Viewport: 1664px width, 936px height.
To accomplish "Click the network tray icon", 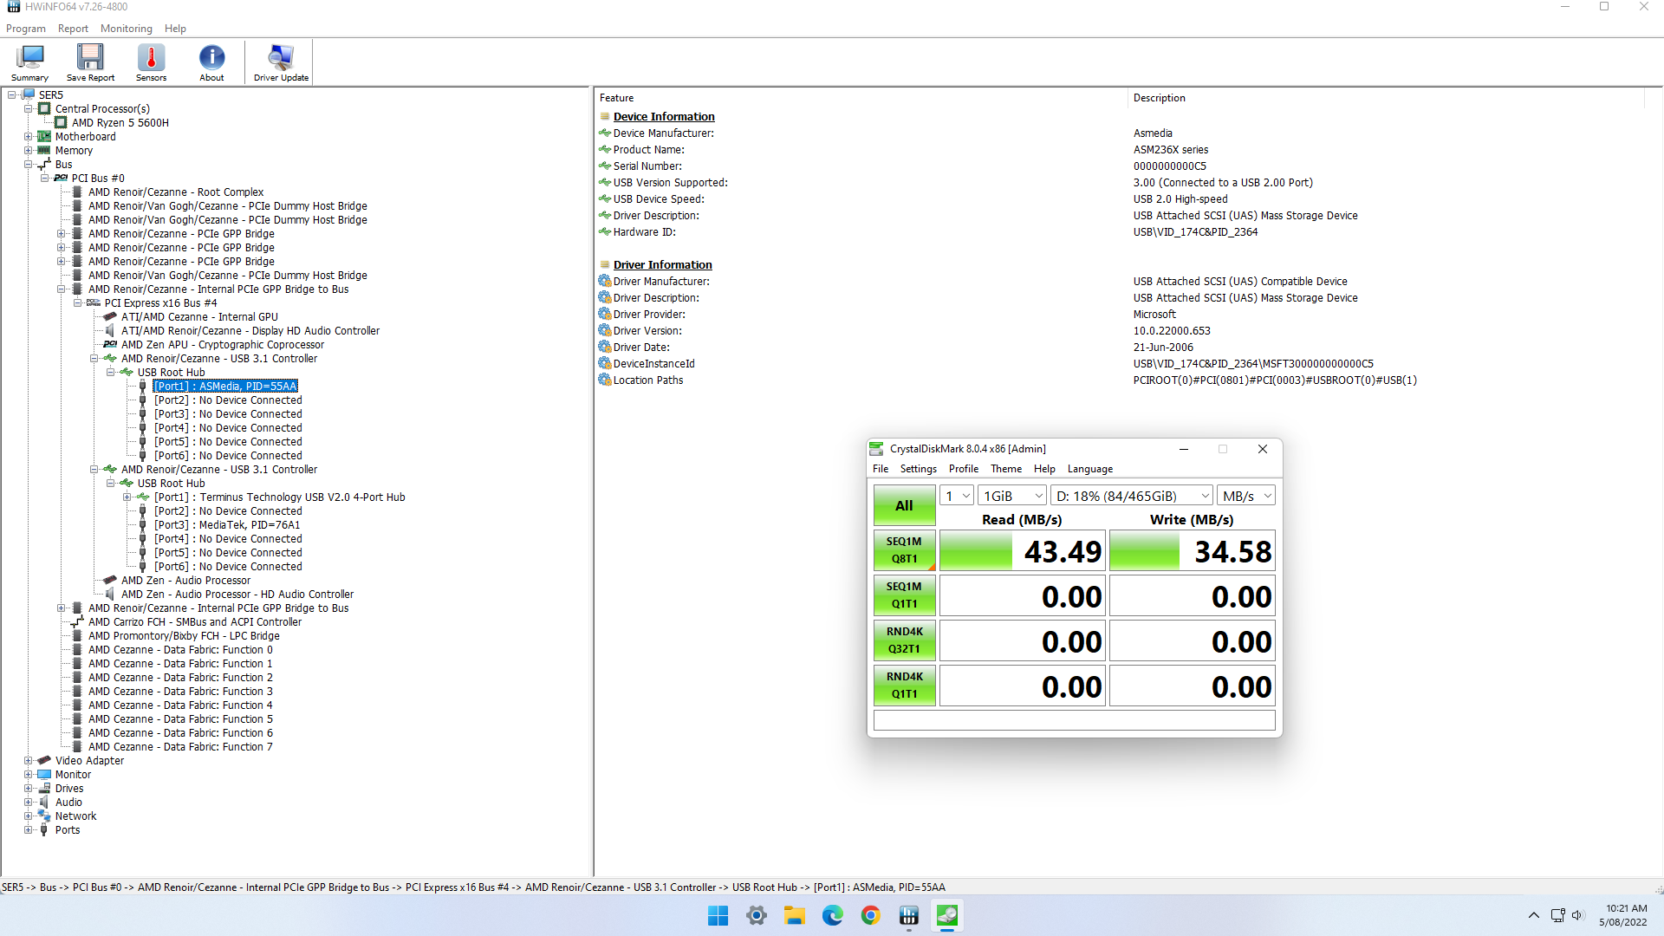I will click(1557, 915).
